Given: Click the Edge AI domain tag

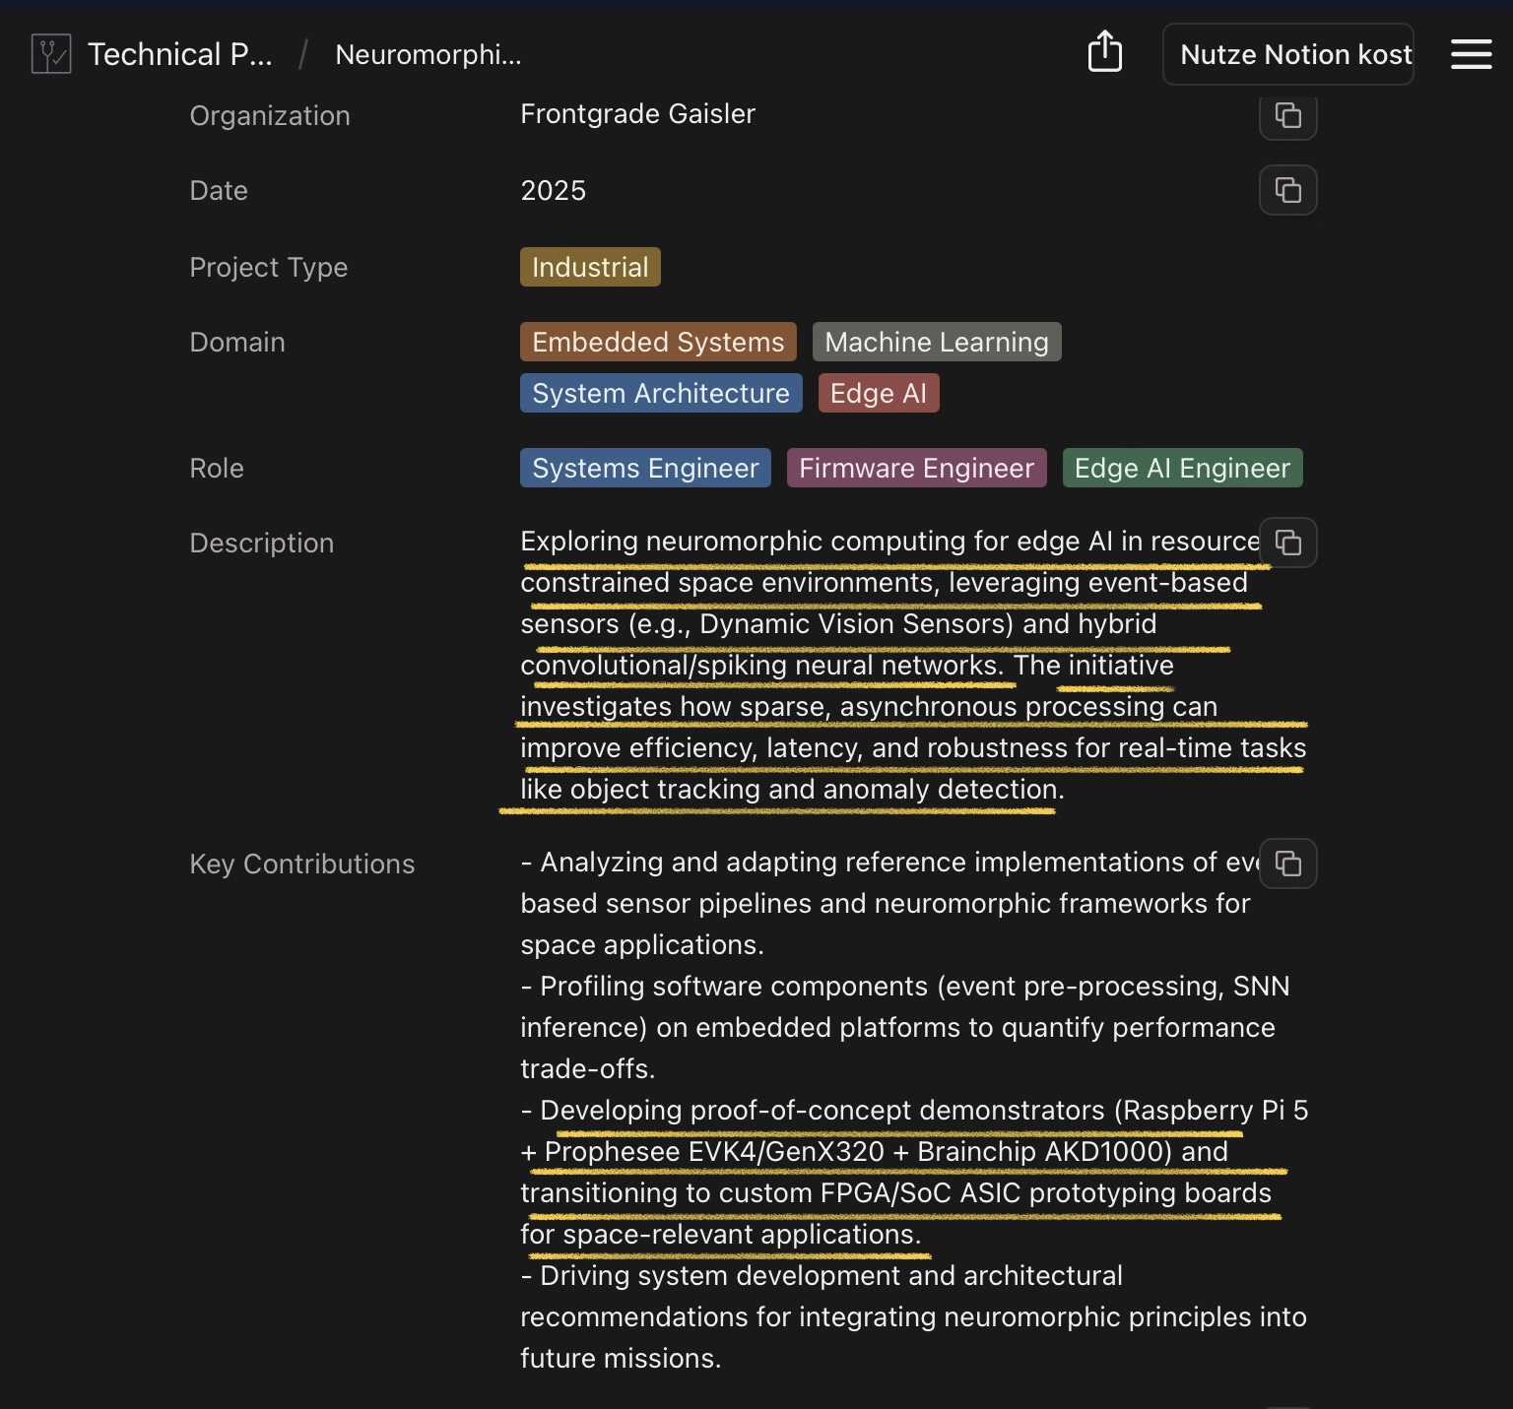Looking at the screenshot, I should (x=878, y=393).
